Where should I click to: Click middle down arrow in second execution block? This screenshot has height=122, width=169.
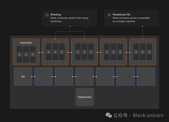(x=55, y=52)
